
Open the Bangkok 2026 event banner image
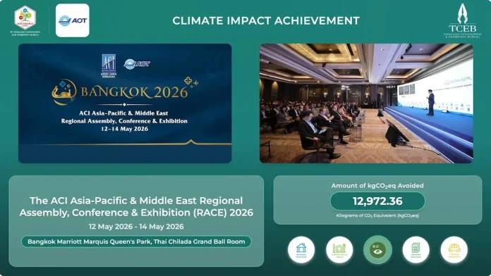point(125,103)
